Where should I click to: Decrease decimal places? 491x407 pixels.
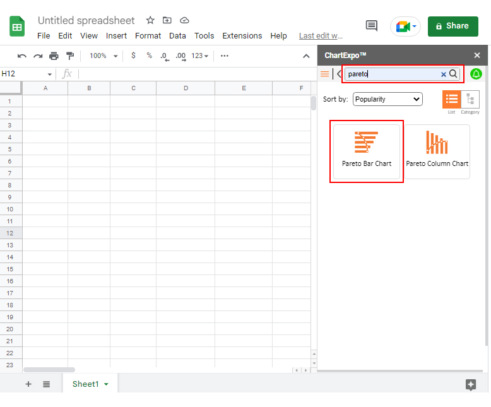165,56
